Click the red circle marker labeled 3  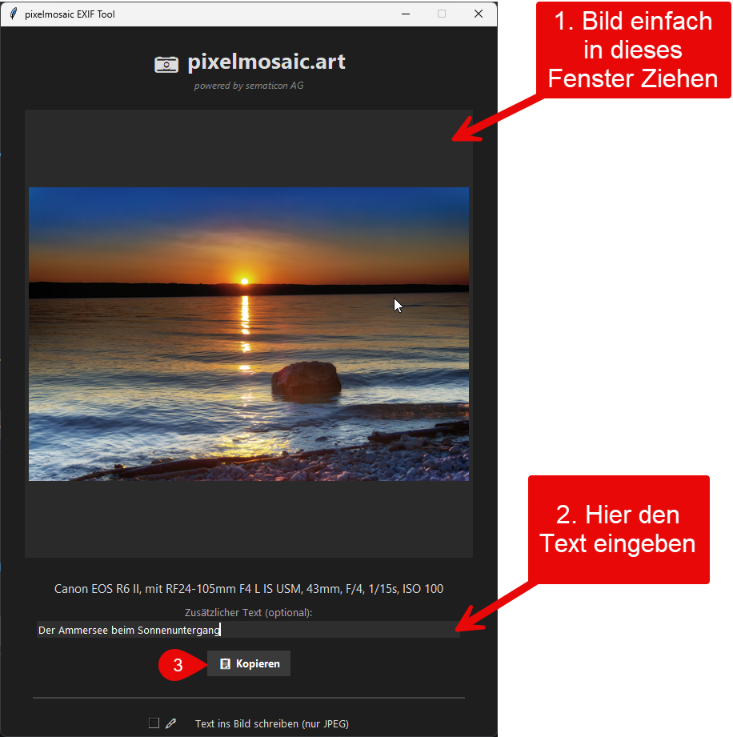pos(178,665)
